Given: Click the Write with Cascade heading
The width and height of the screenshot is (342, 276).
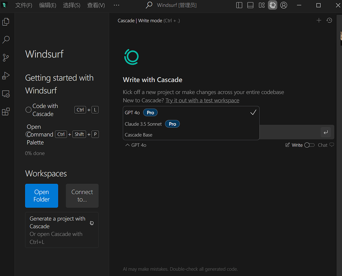Looking at the screenshot, I should point(152,80).
